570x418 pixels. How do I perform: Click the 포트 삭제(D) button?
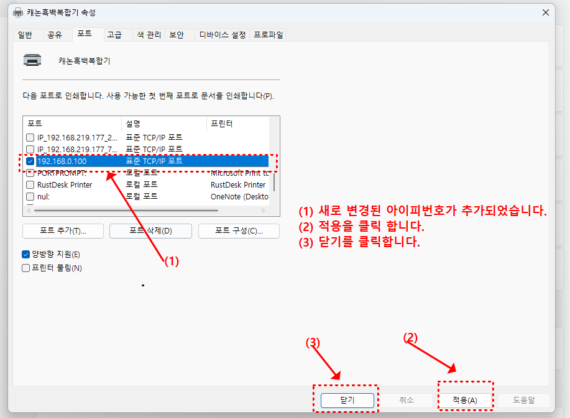[151, 230]
